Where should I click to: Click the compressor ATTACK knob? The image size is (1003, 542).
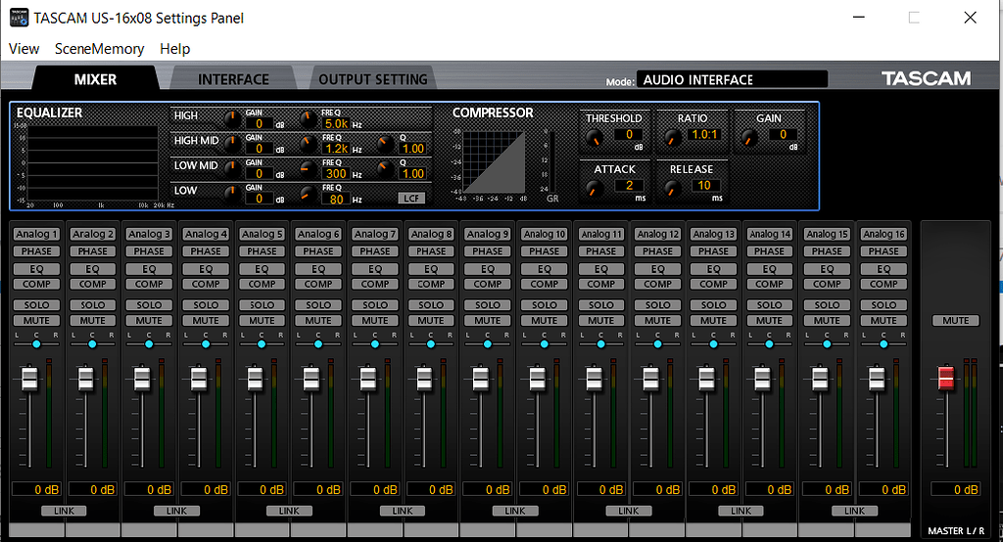[595, 189]
